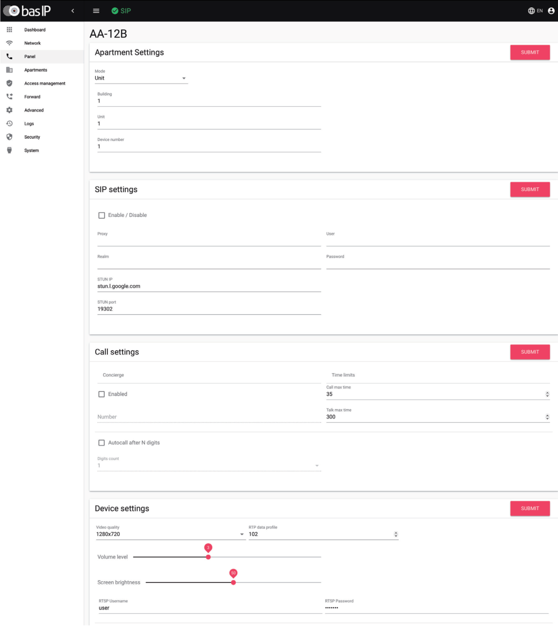This screenshot has height=627, width=558.
Task: Open Logs via the history icon
Action: (x=9, y=123)
